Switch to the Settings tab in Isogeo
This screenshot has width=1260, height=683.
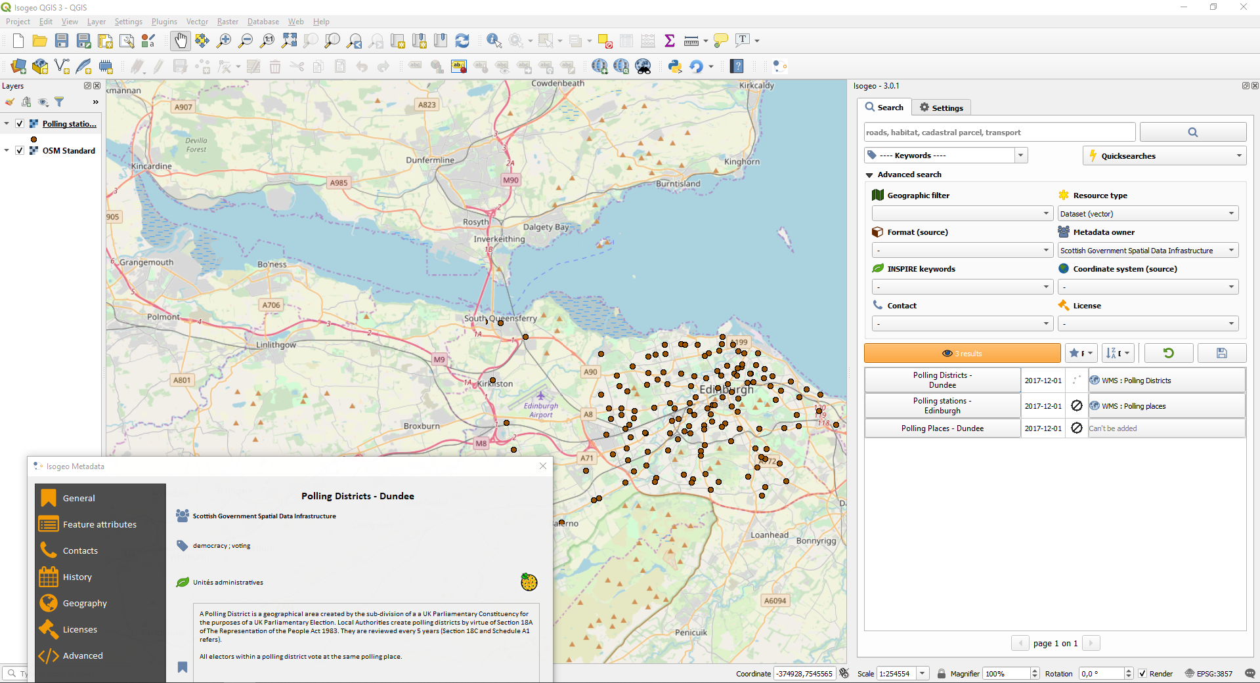tap(941, 108)
